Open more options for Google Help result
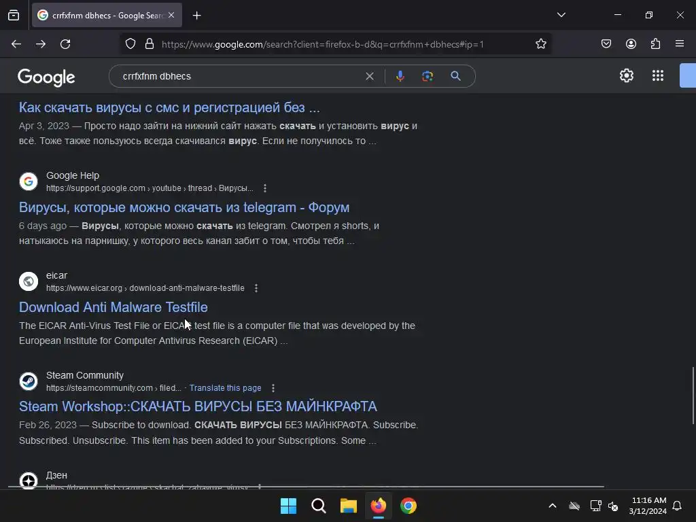The height and width of the screenshot is (522, 696). (265, 188)
